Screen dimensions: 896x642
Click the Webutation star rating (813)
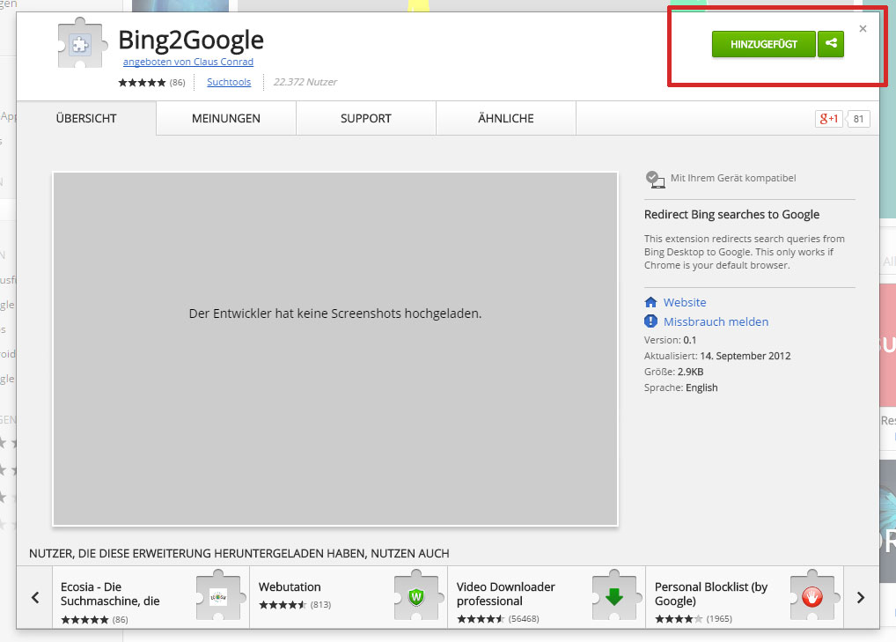[x=295, y=605]
